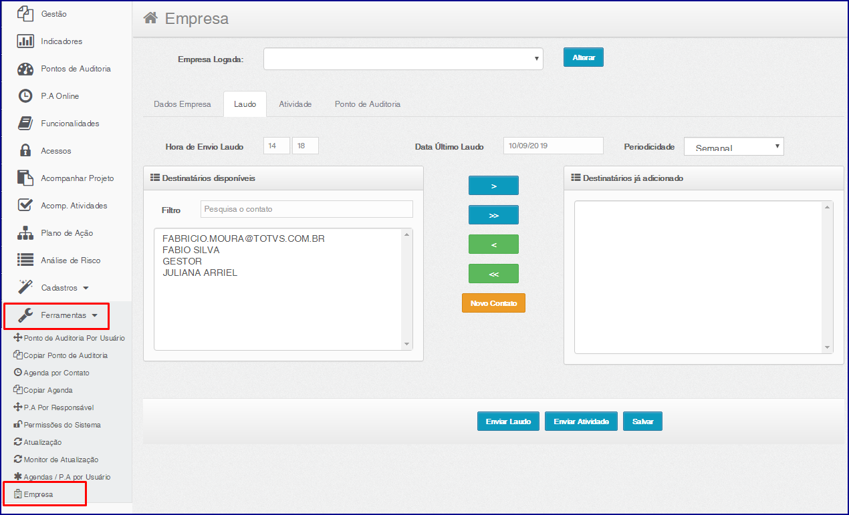
Task: Remove selected recipient with < button
Action: coord(493,244)
